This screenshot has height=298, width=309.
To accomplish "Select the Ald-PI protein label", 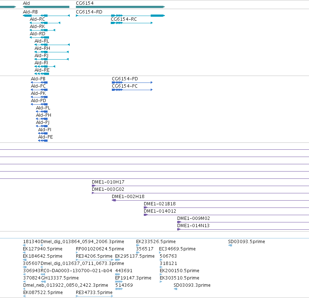I will point(45,130).
